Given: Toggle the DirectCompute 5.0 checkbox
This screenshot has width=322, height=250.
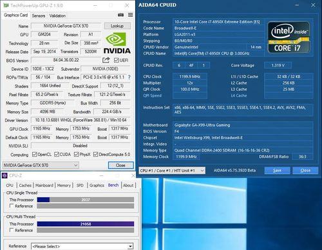Looking at the screenshot, I should click(96, 154).
